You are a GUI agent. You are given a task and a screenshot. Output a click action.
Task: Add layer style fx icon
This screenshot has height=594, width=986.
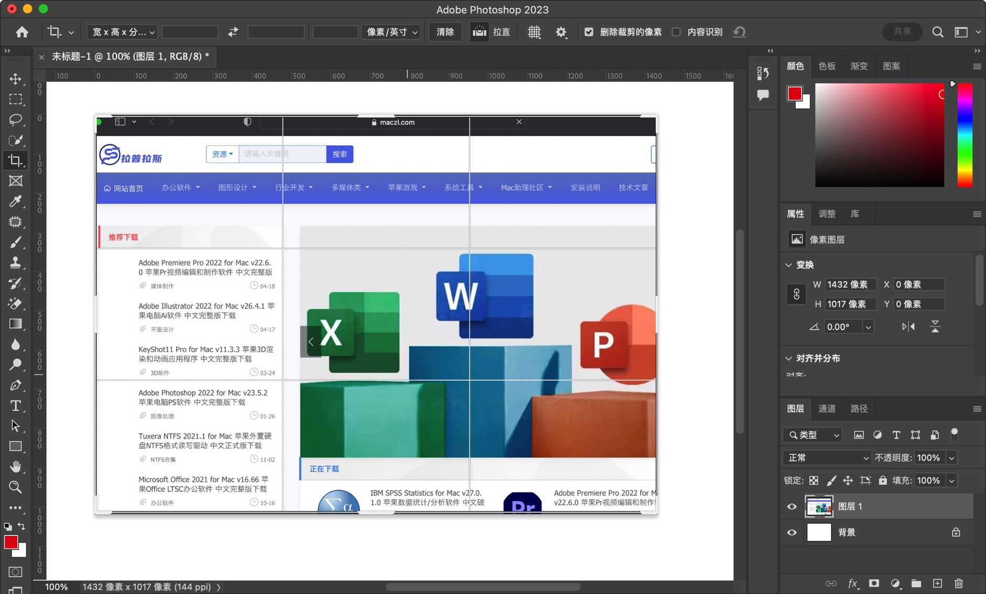coord(852,583)
